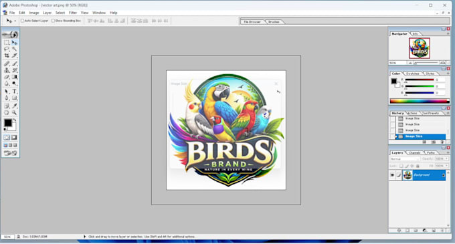This screenshot has height=244, width=455.
Task: Open the File menu
Action: 12,13
